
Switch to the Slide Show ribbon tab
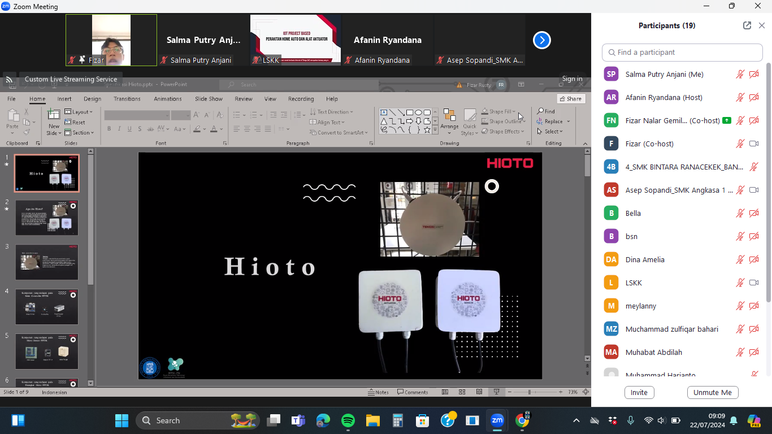click(x=209, y=99)
